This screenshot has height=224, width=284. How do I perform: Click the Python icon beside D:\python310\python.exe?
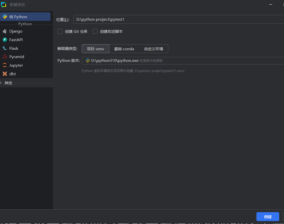tap(88, 60)
